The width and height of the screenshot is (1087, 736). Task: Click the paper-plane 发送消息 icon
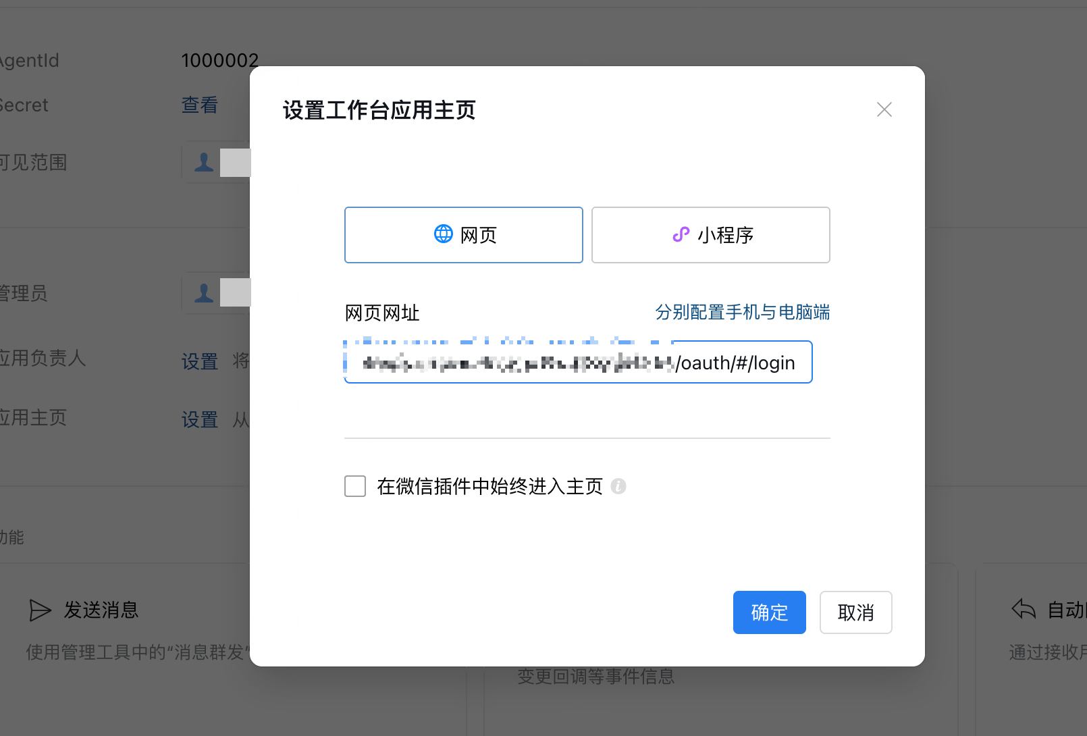coord(41,610)
